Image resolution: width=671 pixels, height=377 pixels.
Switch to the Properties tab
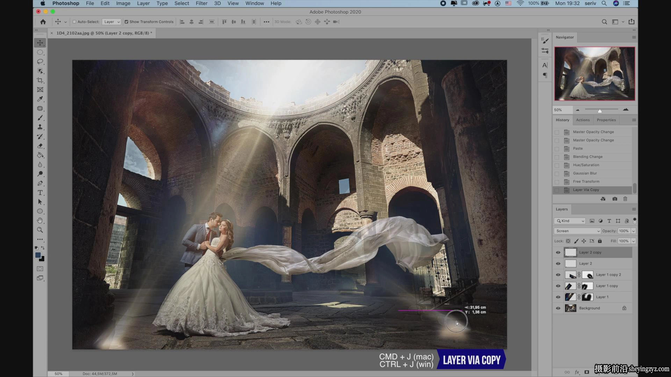[606, 120]
